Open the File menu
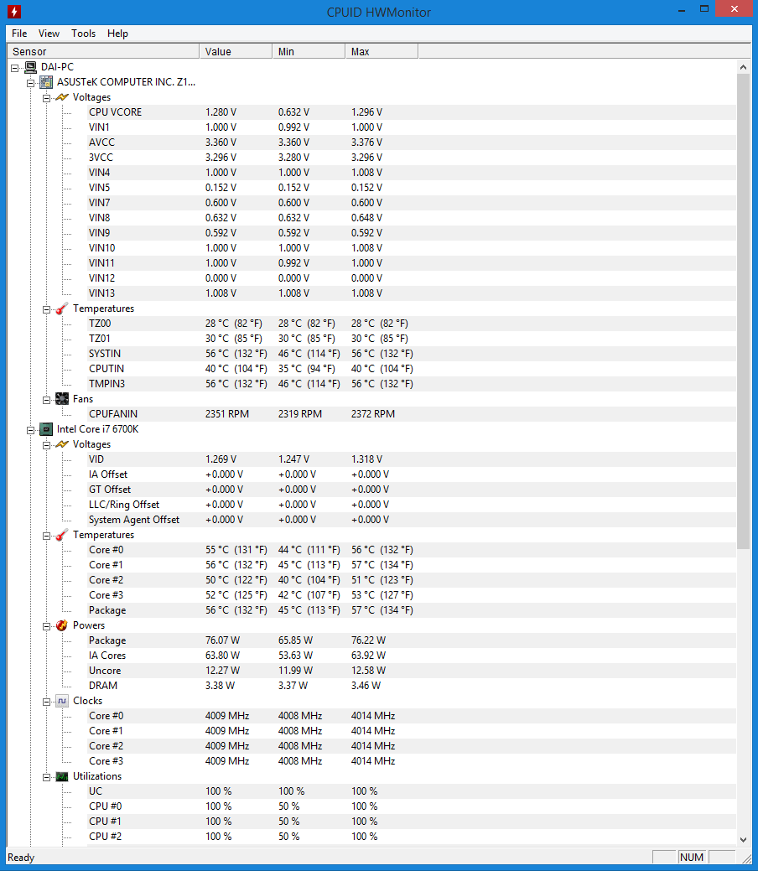The image size is (758, 871). click(19, 34)
